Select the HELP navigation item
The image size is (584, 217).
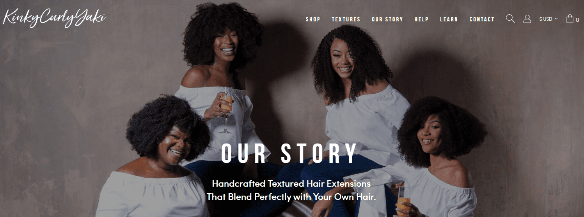pyautogui.click(x=421, y=19)
